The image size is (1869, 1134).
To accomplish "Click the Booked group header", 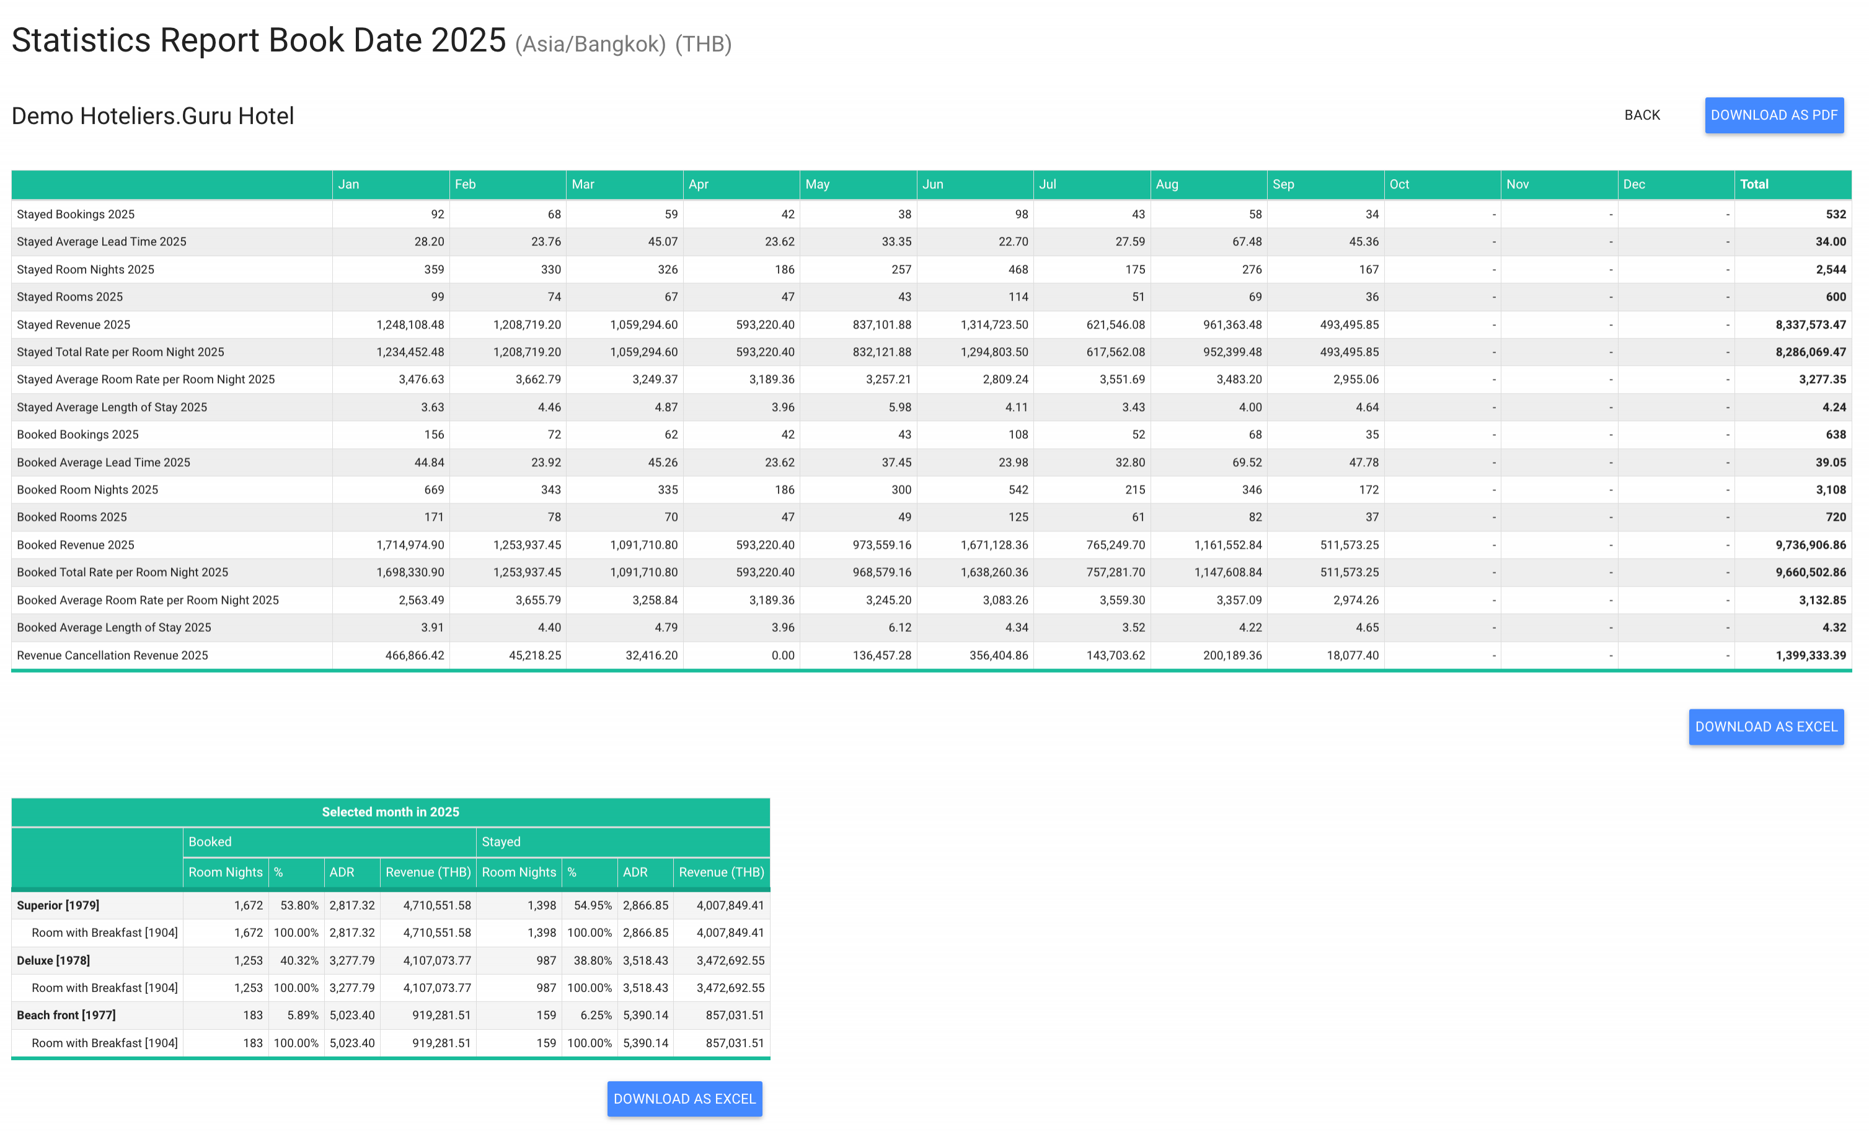I will click(210, 842).
